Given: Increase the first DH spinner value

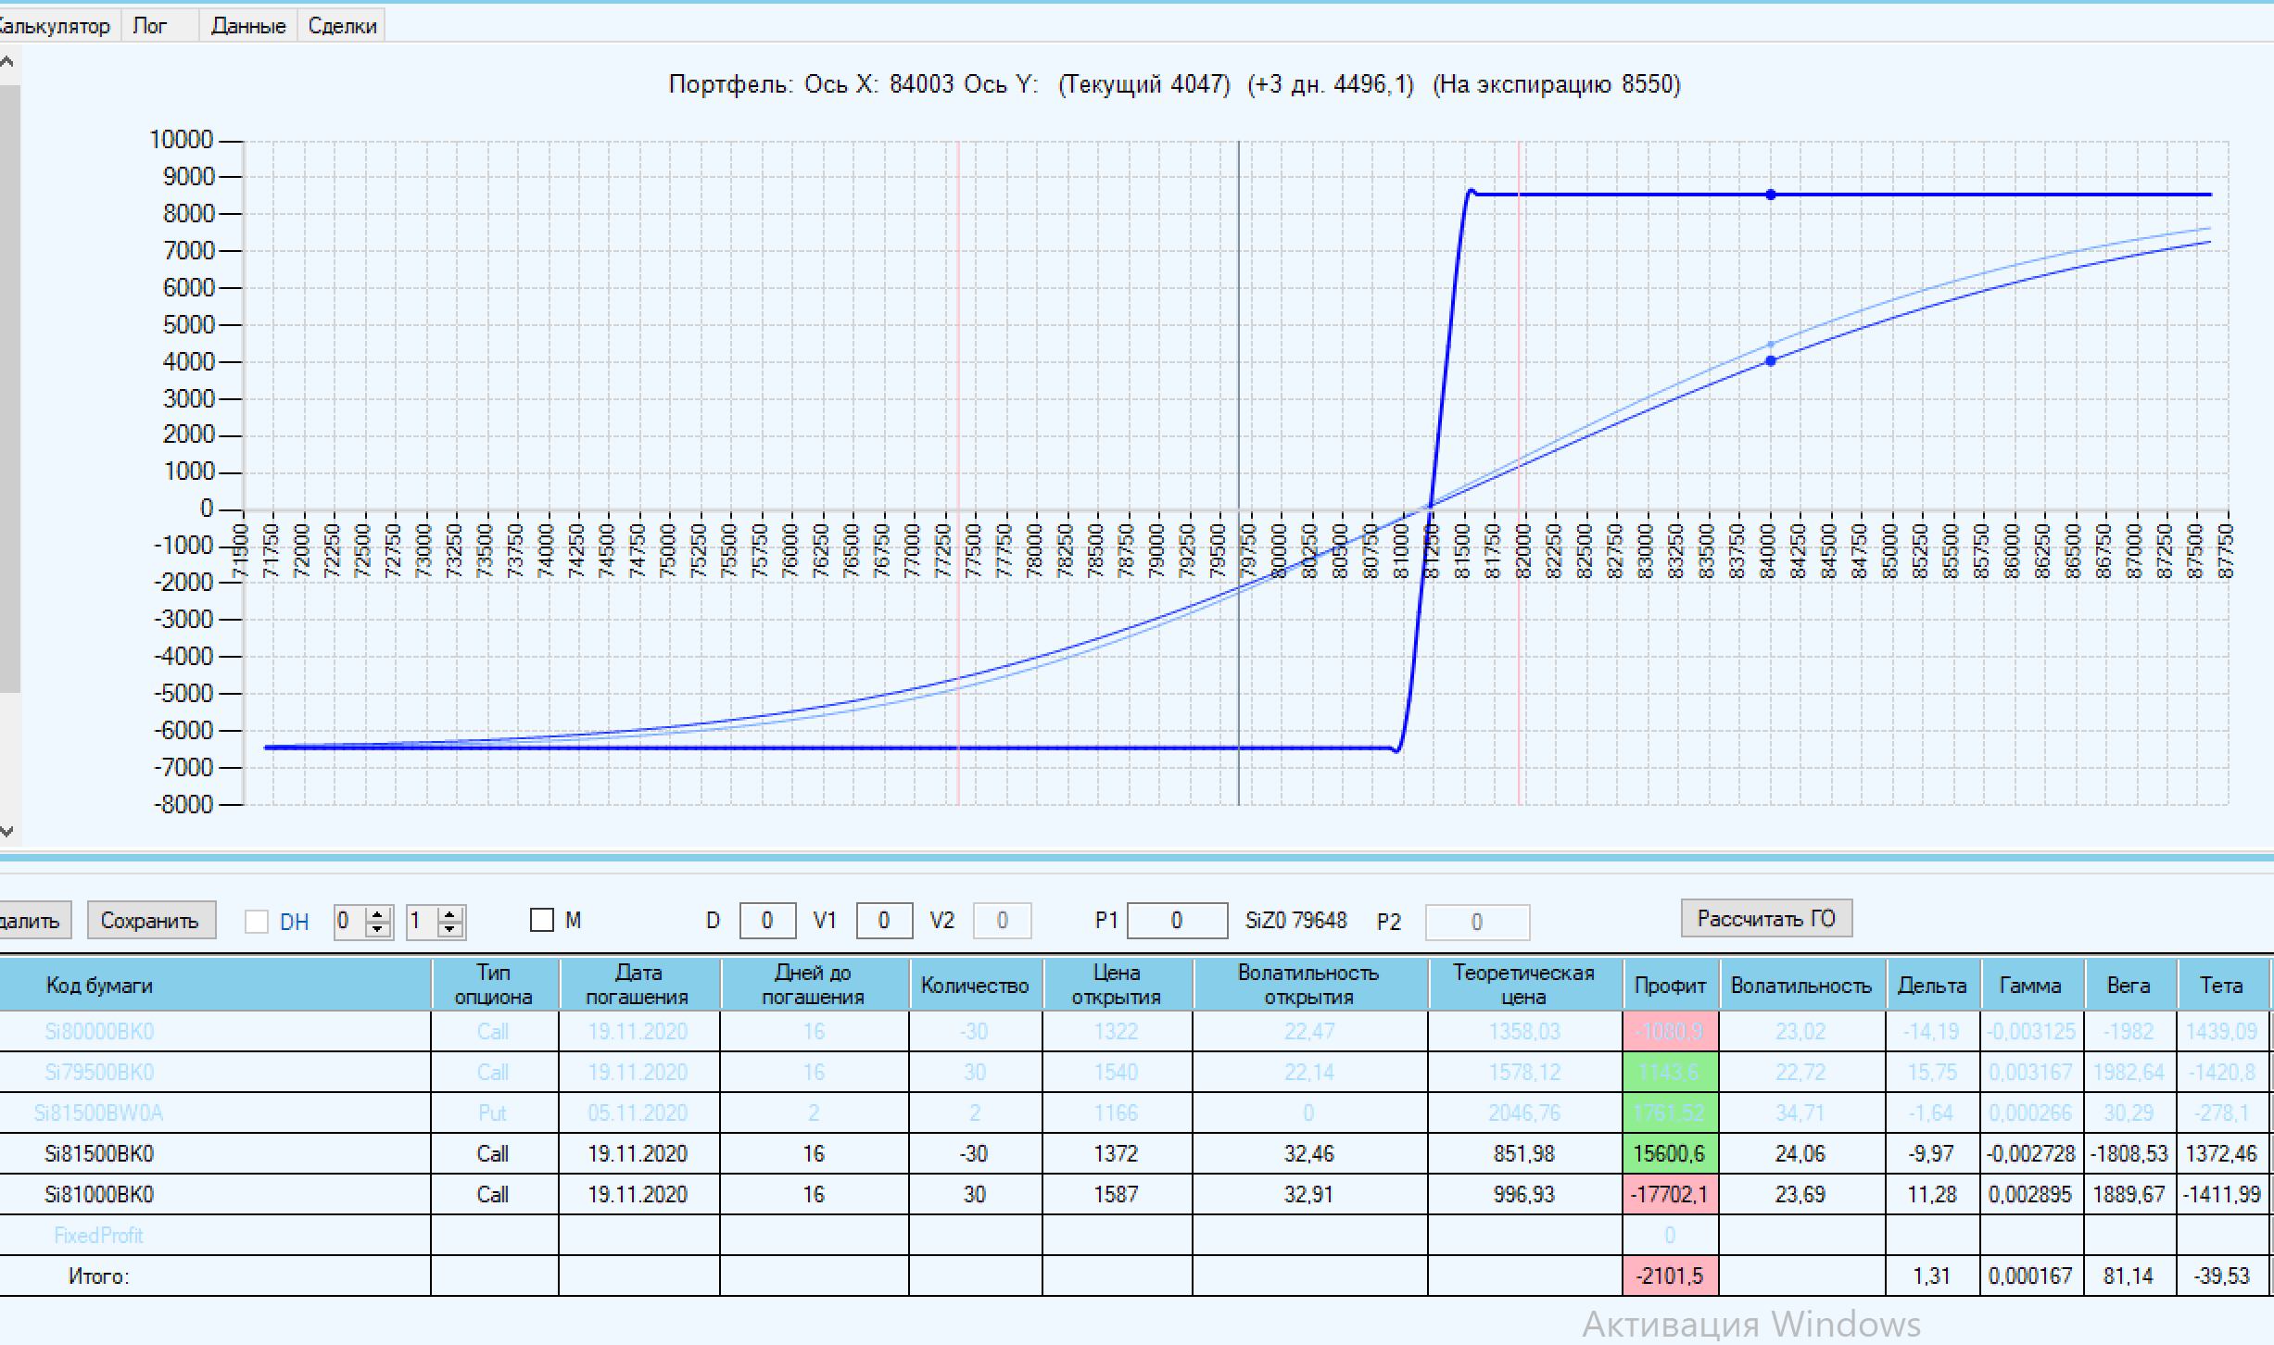Looking at the screenshot, I should point(377,914).
